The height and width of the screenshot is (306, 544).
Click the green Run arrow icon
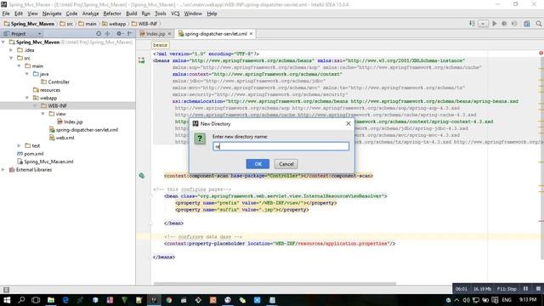point(495,23)
